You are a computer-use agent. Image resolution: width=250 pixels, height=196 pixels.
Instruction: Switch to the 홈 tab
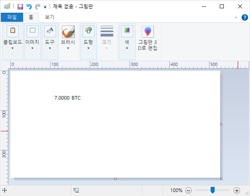tap(31, 17)
